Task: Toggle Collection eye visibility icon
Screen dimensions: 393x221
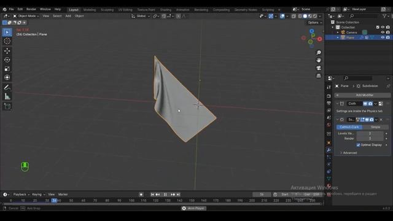Action: [383, 27]
